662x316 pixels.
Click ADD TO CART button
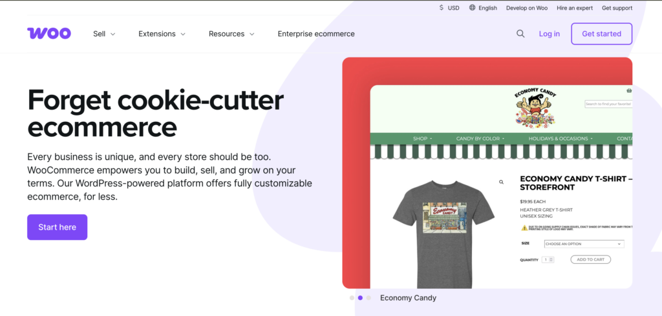tap(591, 259)
